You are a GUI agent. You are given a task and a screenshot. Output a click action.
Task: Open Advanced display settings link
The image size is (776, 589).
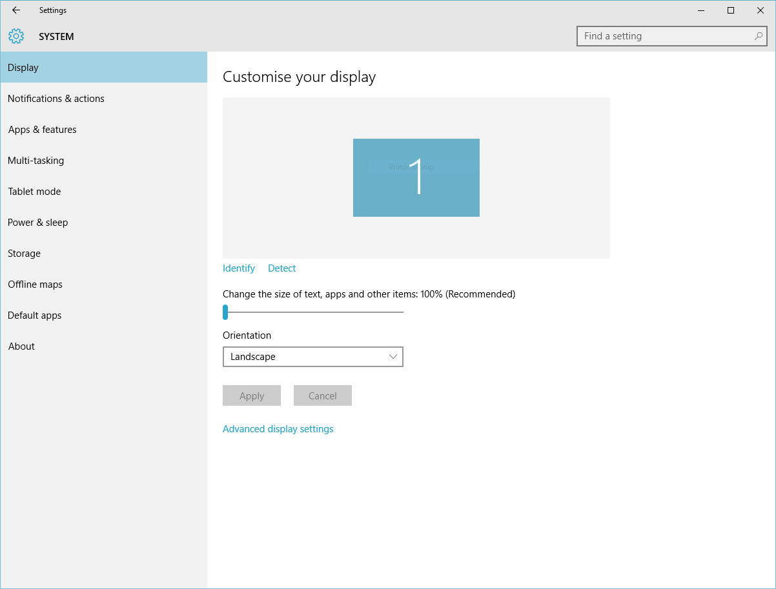tap(278, 429)
